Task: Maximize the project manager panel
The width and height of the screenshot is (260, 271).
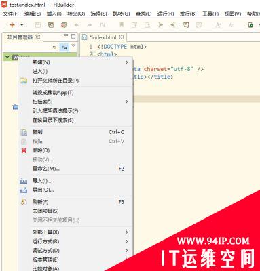Action: tap(73, 36)
